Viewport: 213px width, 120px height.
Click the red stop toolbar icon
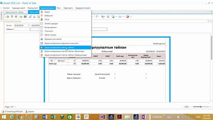[x=127, y=17]
